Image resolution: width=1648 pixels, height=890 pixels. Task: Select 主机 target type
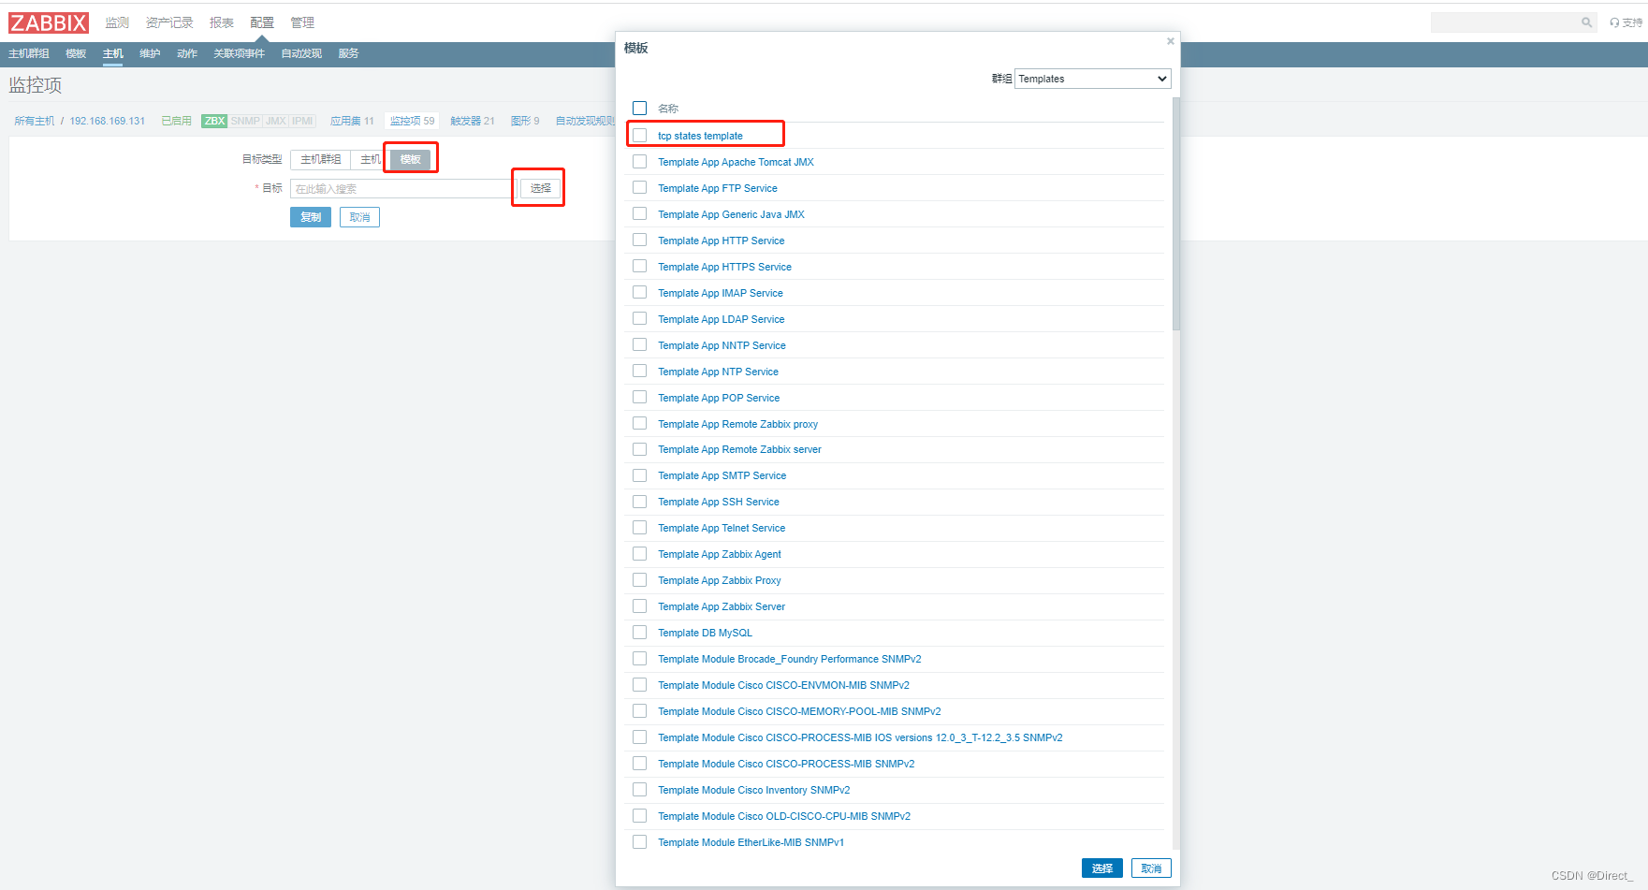[371, 160]
